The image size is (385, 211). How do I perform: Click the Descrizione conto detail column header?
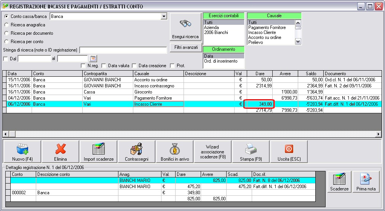click(77, 174)
